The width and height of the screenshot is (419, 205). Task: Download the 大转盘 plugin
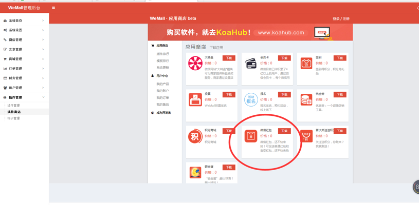(229, 58)
